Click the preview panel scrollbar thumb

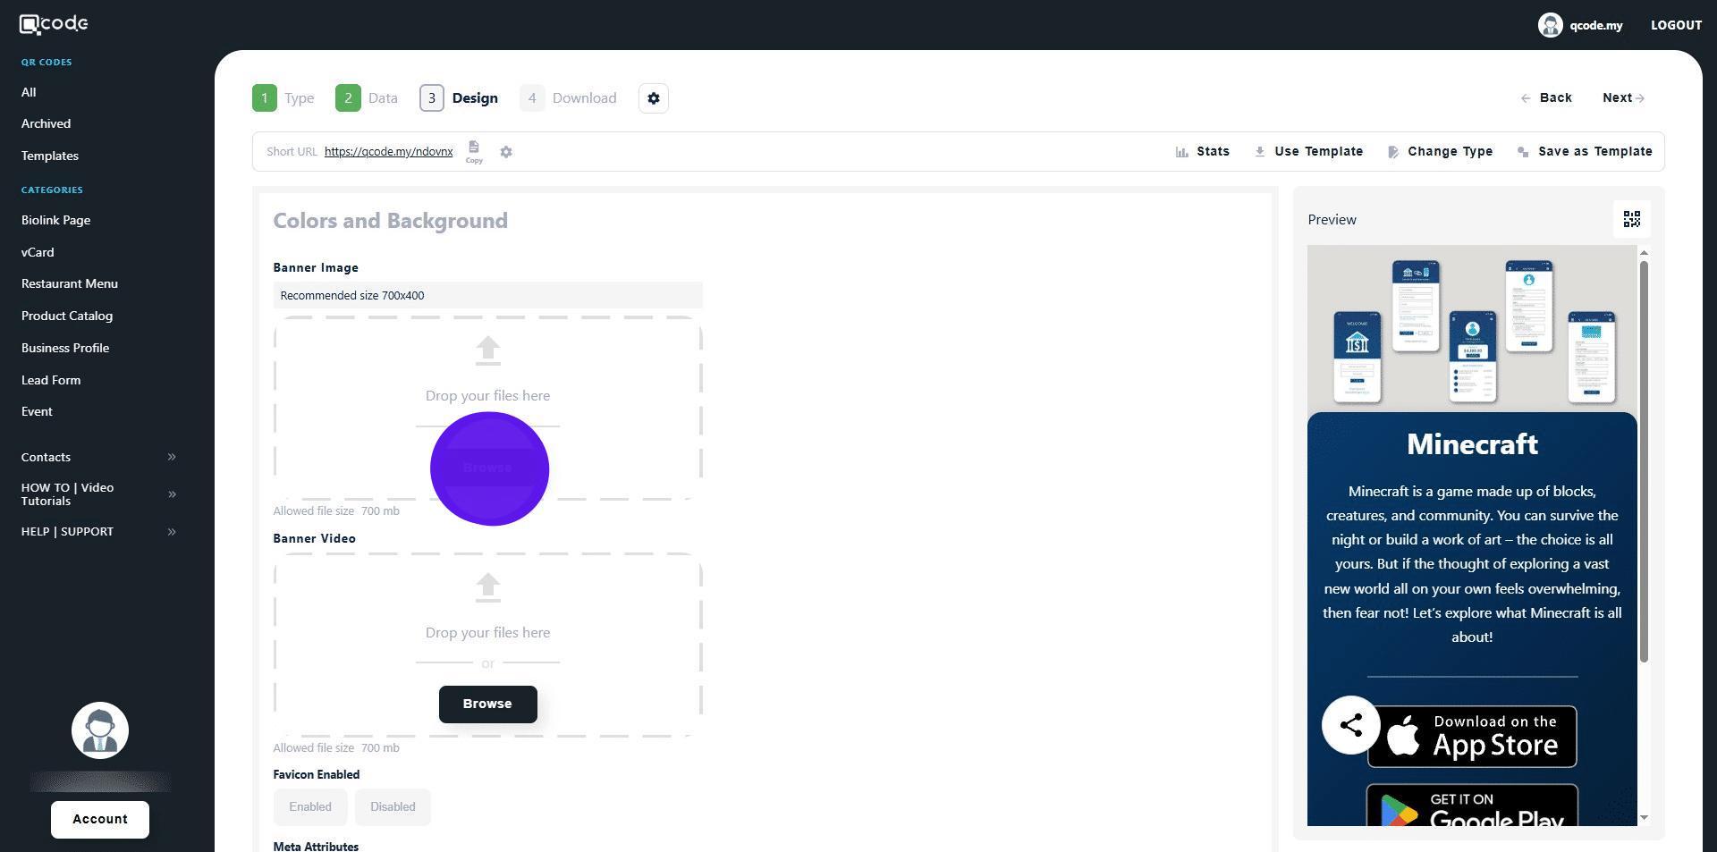[x=1644, y=462]
